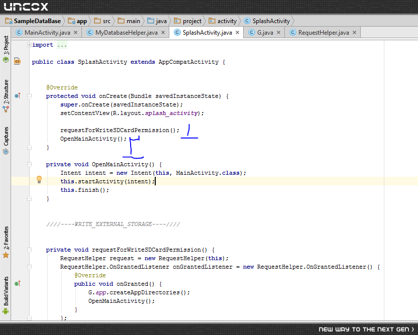
Task: Click SampleDataBase in the breadcrumb bar
Action: [33, 21]
